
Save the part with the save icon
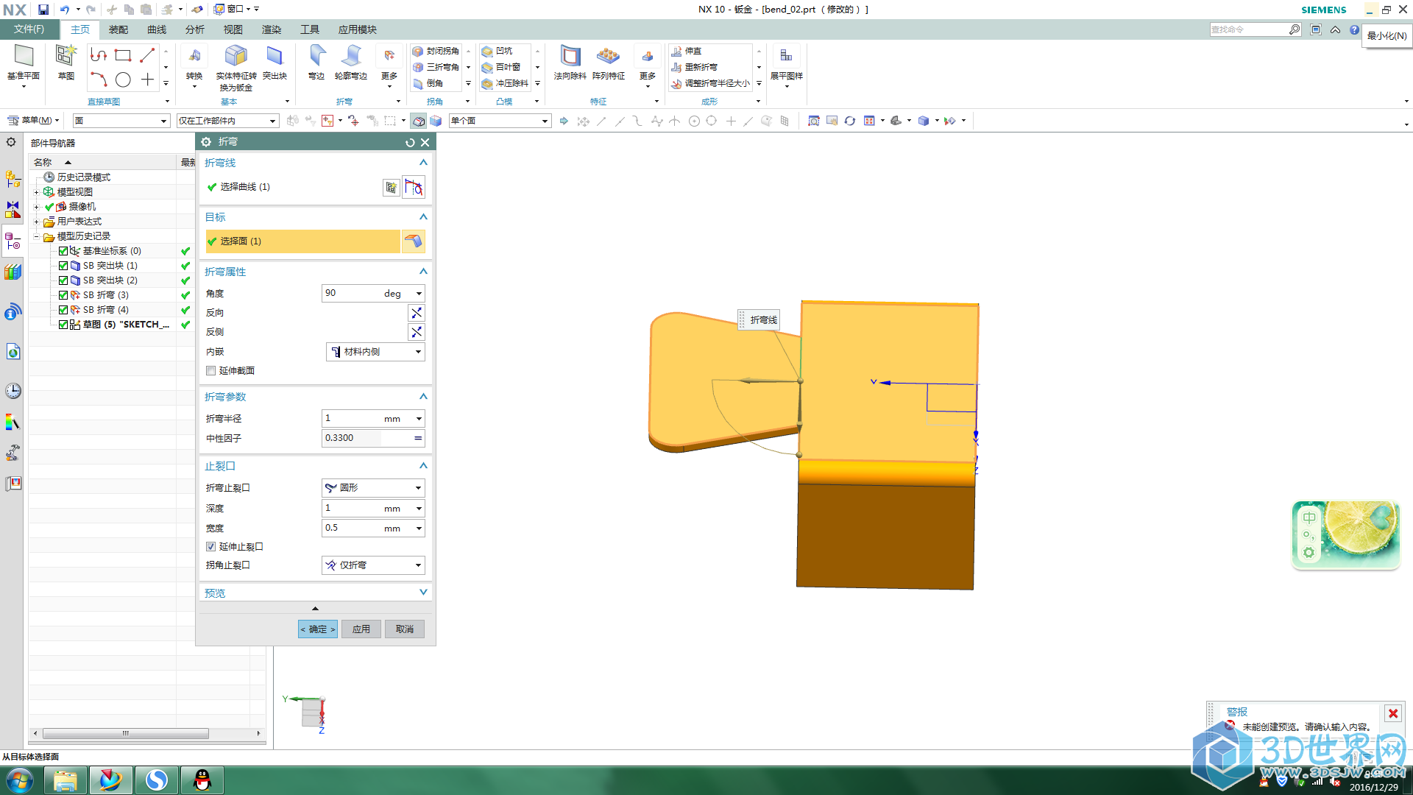coord(43,10)
